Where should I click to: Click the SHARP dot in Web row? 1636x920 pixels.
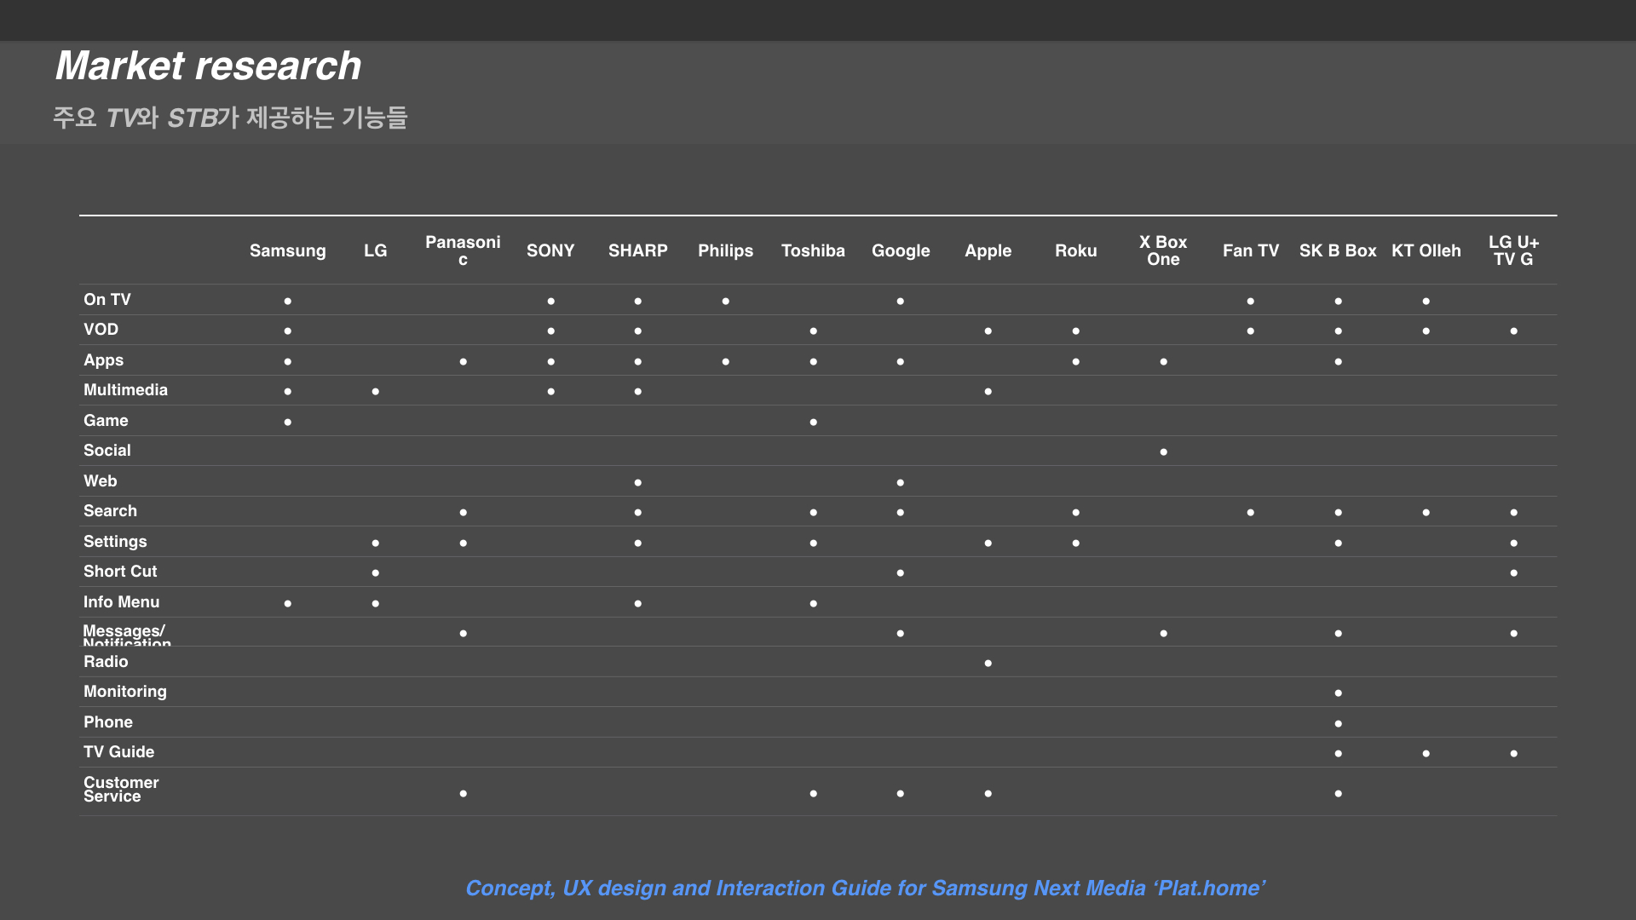tap(637, 482)
